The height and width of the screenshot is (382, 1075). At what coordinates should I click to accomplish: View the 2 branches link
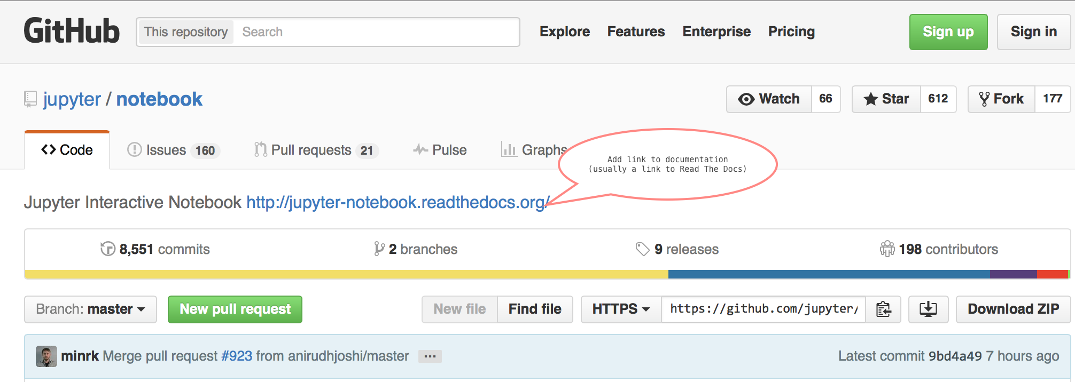[x=416, y=249]
